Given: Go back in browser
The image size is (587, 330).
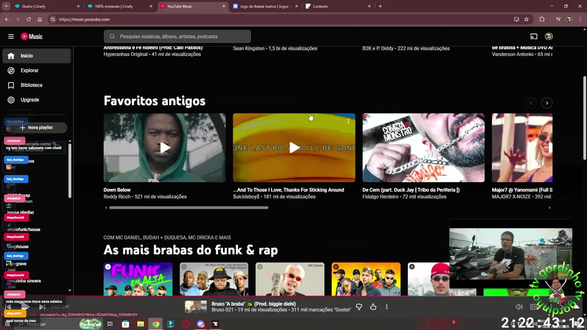Looking at the screenshot, I should [x=6, y=19].
